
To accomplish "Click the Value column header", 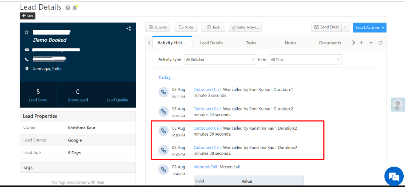I will [x=272, y=181].
